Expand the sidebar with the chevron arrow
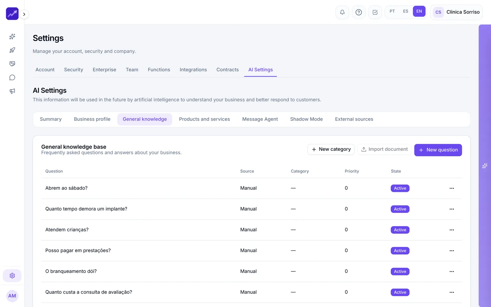 (24, 14)
